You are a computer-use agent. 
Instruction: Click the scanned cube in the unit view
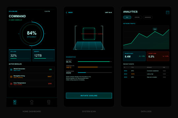pyautogui.click(x=89, y=34)
